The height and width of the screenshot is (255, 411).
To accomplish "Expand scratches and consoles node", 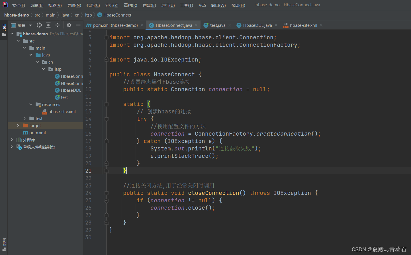I will (12, 147).
